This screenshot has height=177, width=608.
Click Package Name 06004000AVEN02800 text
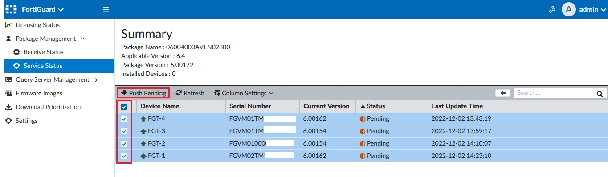pos(175,47)
